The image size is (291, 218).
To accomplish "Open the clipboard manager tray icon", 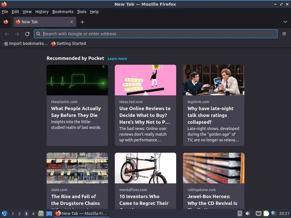I will pyautogui.click(x=266, y=213).
